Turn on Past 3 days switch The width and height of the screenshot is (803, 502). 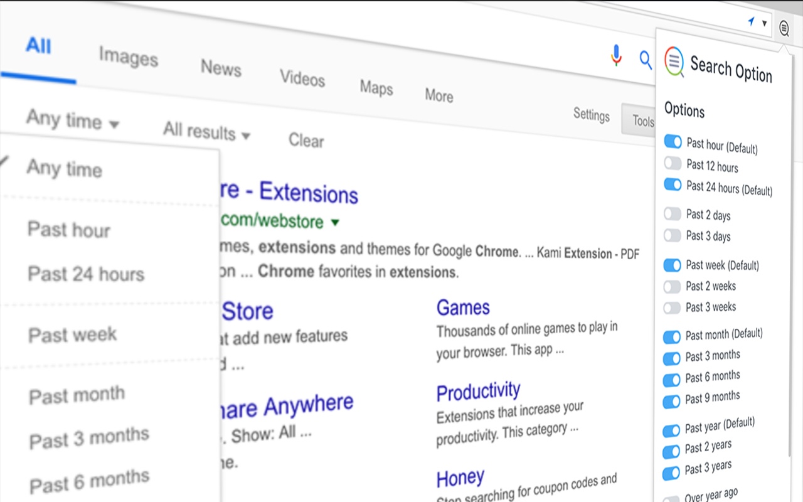click(x=673, y=235)
